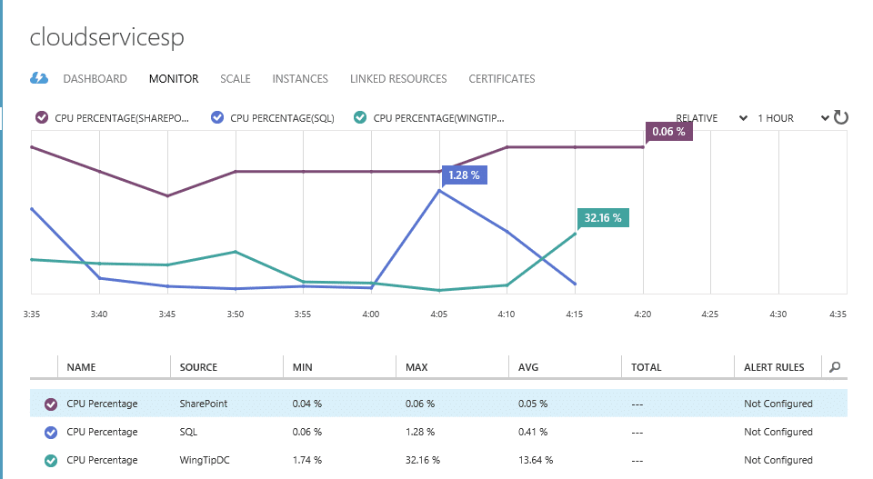The width and height of the screenshot is (873, 479).
Task: Click the 1.74 % minimum value
Action: (306, 461)
